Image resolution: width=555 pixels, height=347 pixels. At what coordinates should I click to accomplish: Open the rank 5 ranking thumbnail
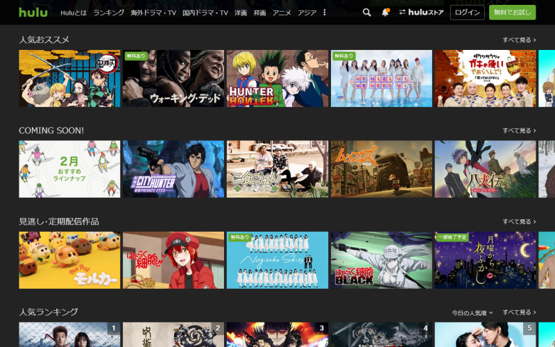(x=485, y=335)
